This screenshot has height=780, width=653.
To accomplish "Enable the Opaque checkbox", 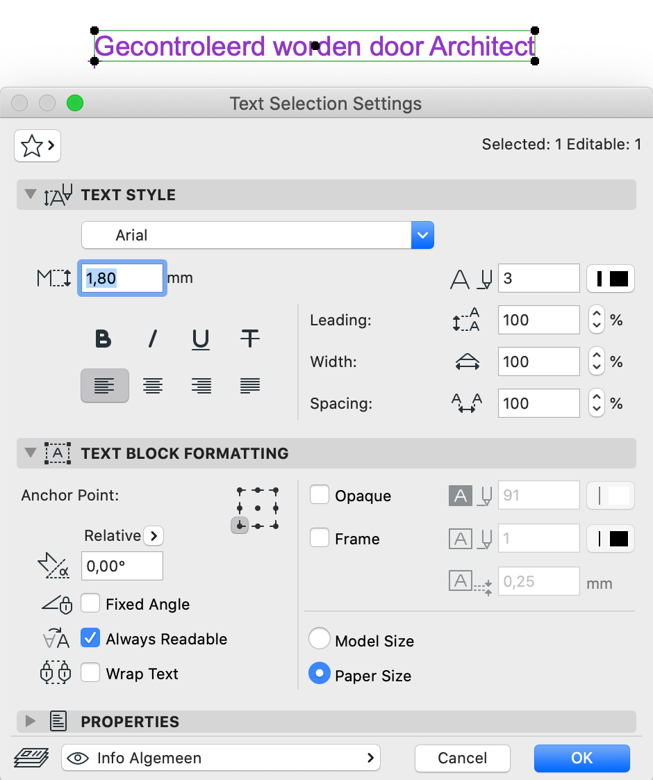I will pos(319,495).
